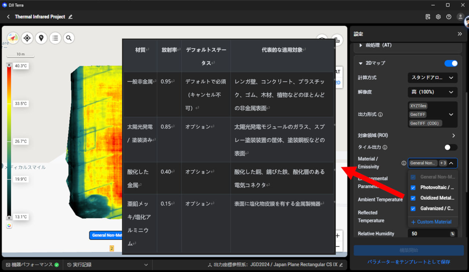
Task: Click the 構築開始 button
Action: click(409, 250)
